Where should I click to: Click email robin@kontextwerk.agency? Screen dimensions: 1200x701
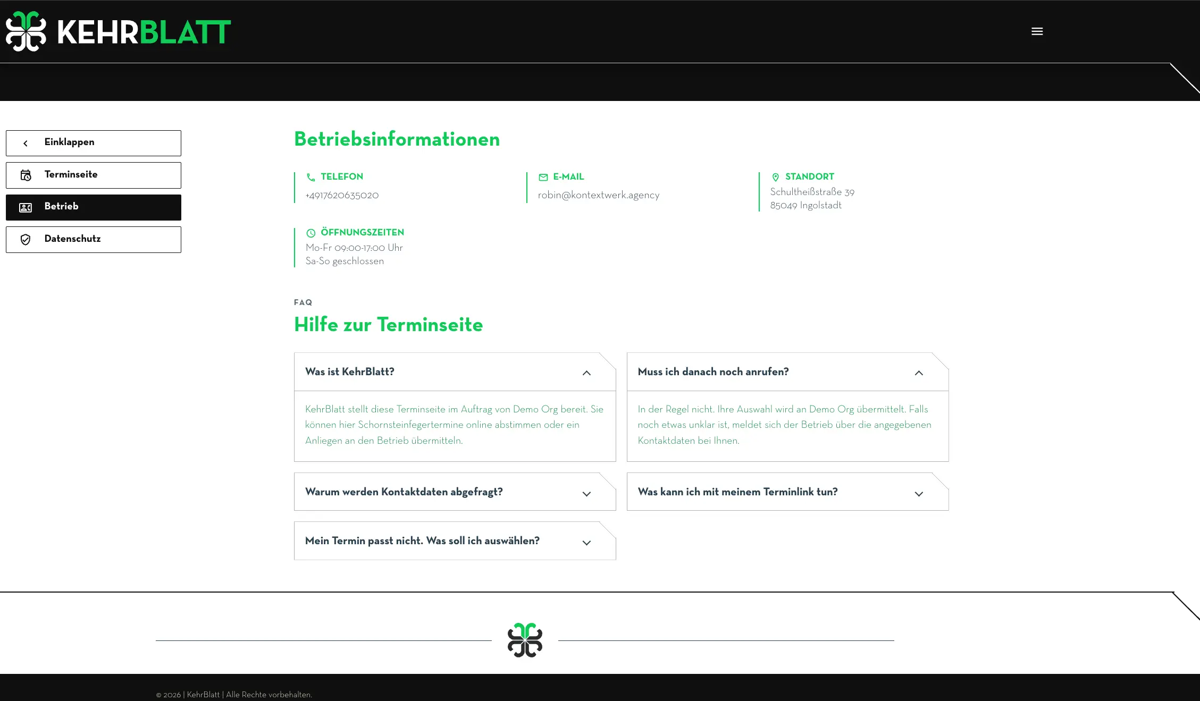[598, 195]
